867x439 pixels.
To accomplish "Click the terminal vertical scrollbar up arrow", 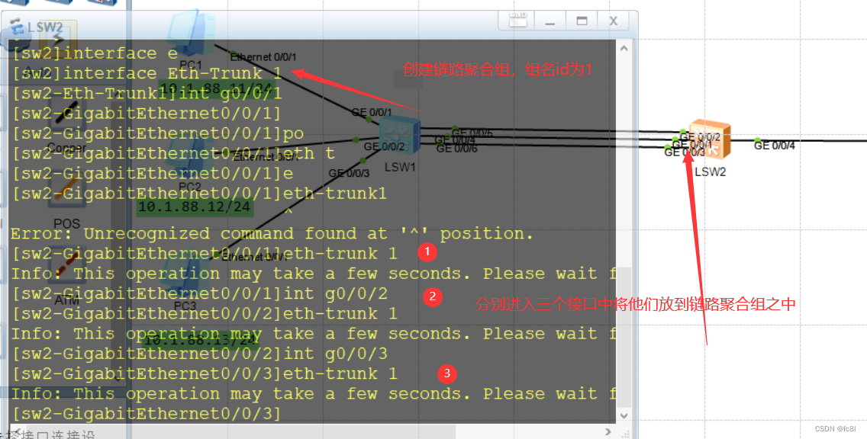I will tap(624, 49).
